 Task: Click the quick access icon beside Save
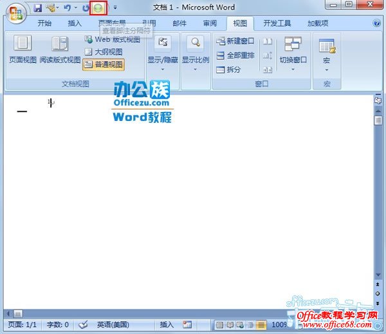[51, 8]
